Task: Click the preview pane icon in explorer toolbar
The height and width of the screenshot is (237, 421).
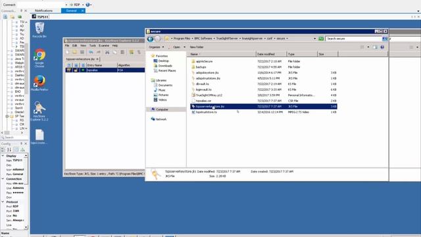Action: click(x=375, y=47)
